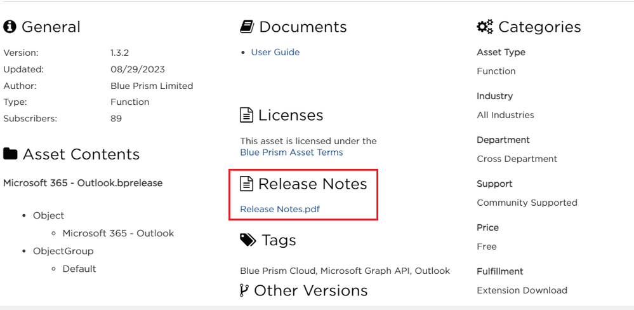Click the Microsoft 365 - Outlook.bprelease filename

click(x=83, y=183)
